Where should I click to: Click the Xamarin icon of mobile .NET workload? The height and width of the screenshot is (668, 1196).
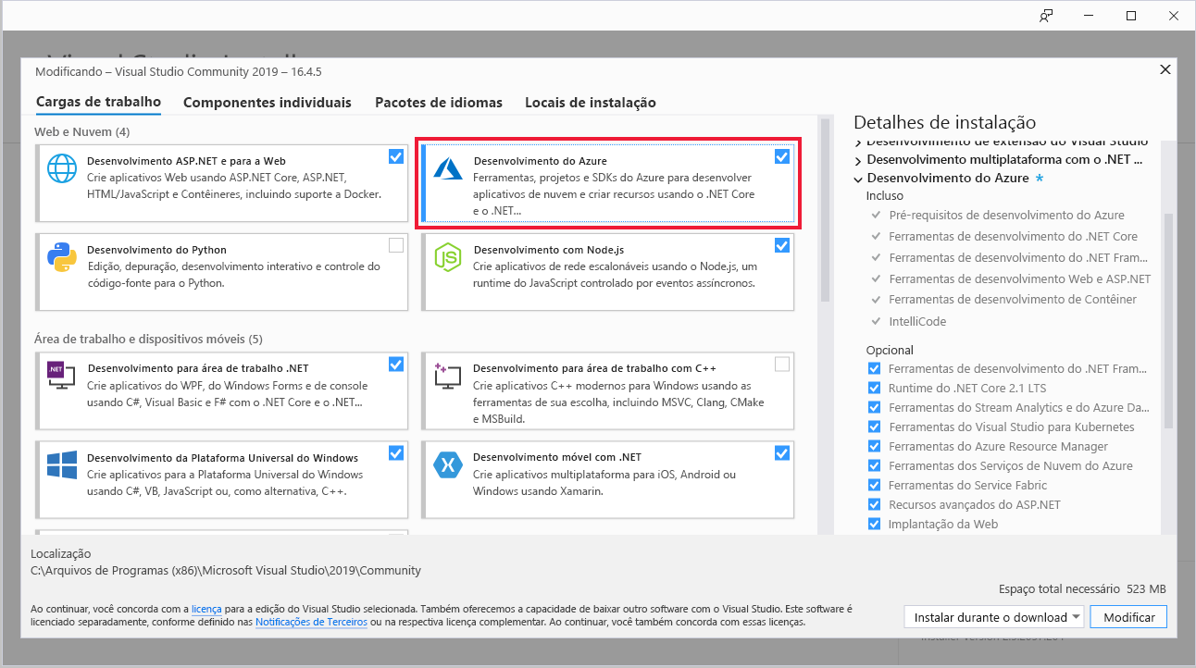tap(448, 465)
